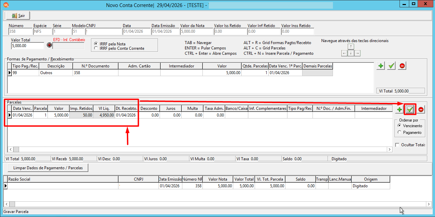The width and height of the screenshot is (435, 217).
Task: Click Limpar Dados de Pagamento / Parcelas
Action: (48, 168)
